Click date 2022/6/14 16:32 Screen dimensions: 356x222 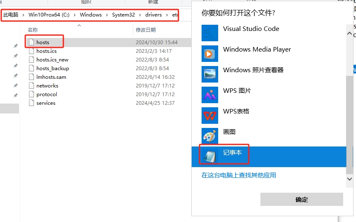tap(155, 77)
